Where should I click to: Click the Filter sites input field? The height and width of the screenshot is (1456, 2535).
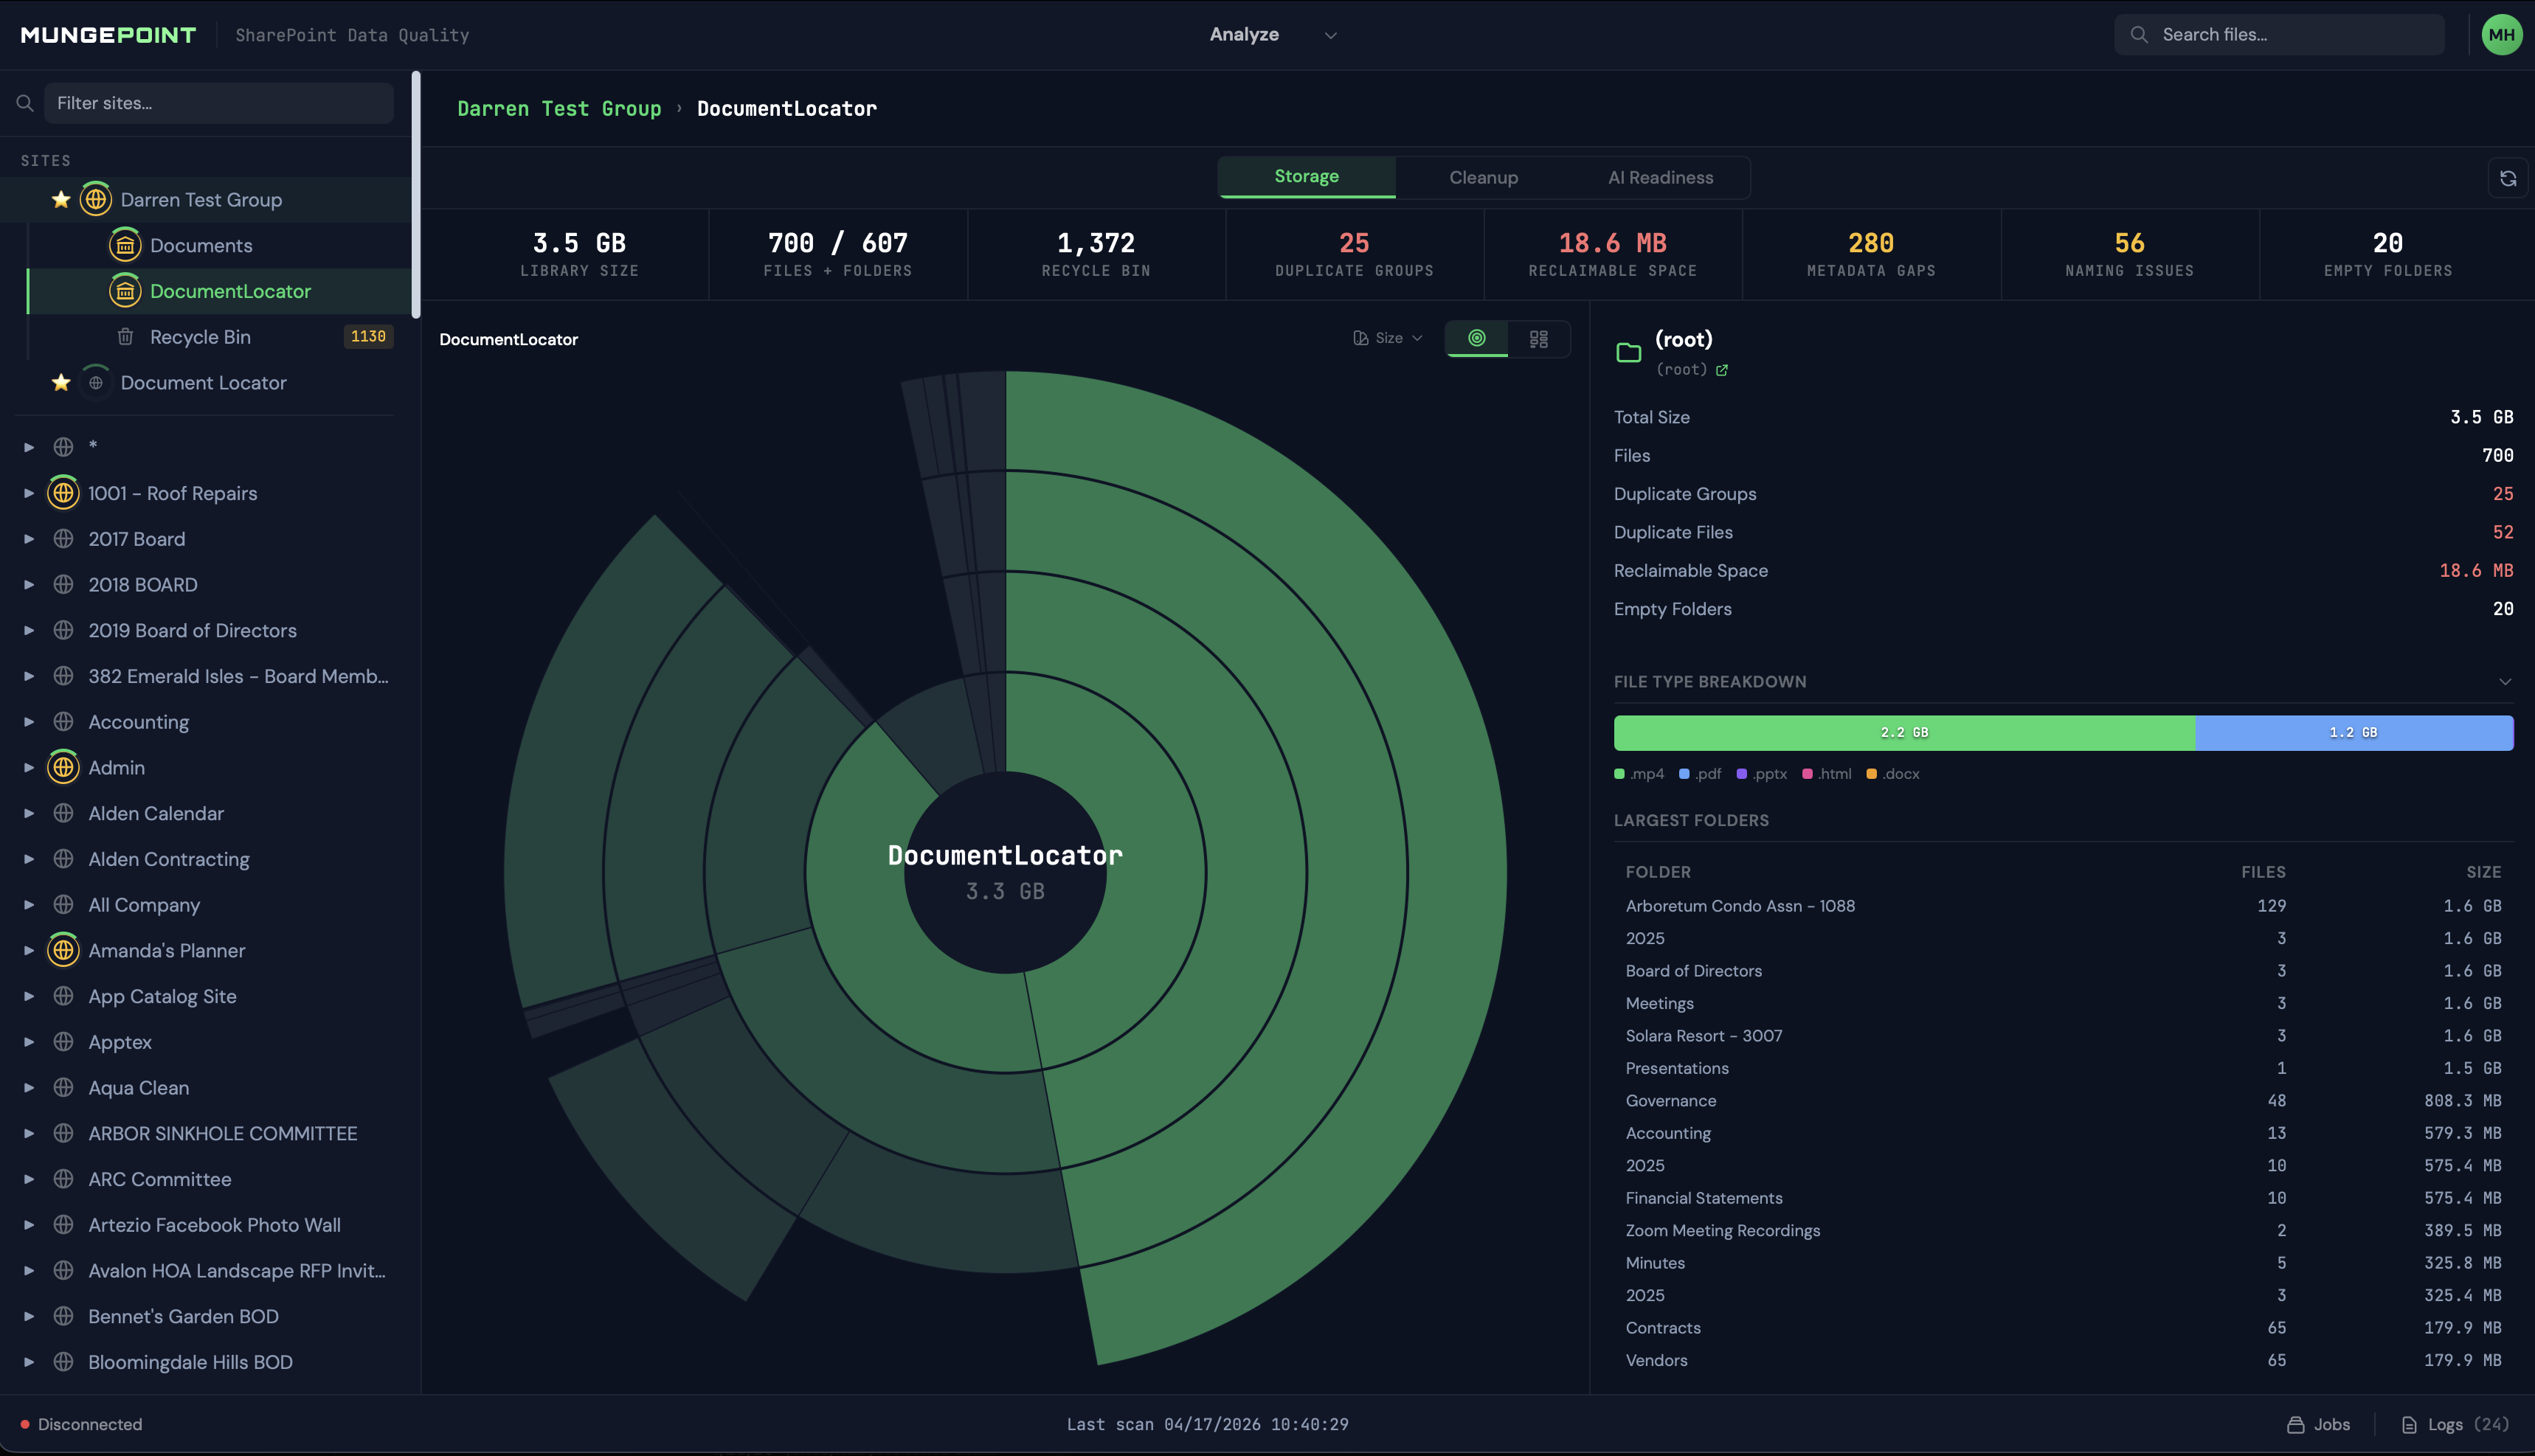(219, 103)
